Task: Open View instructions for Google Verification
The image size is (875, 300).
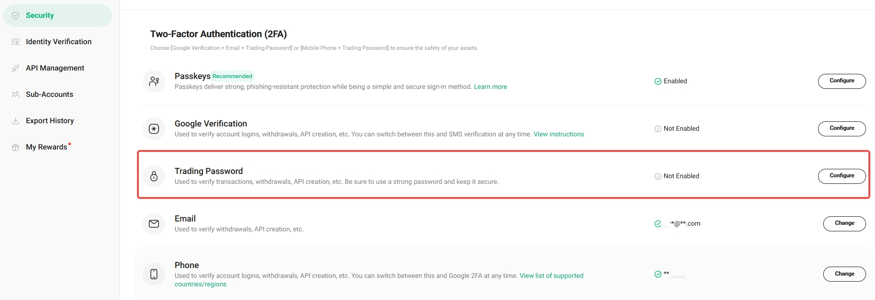Action: coord(558,134)
